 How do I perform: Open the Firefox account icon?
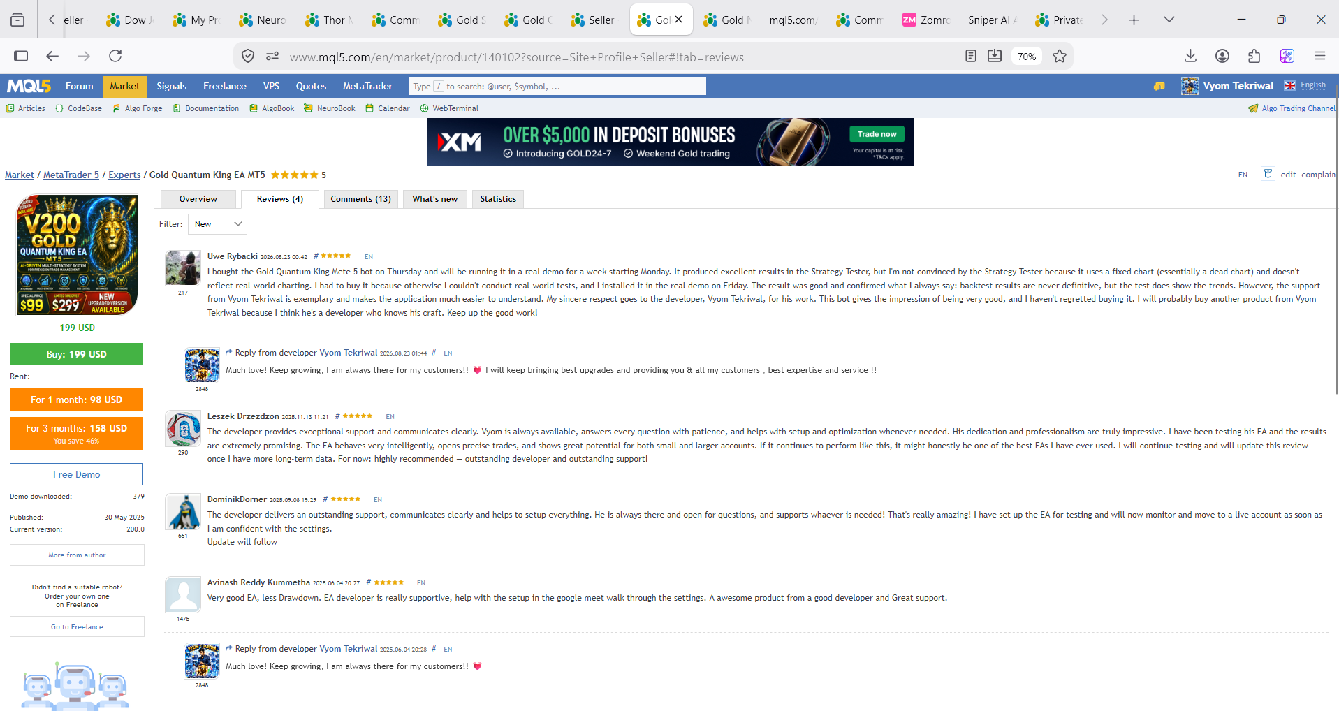pos(1222,56)
